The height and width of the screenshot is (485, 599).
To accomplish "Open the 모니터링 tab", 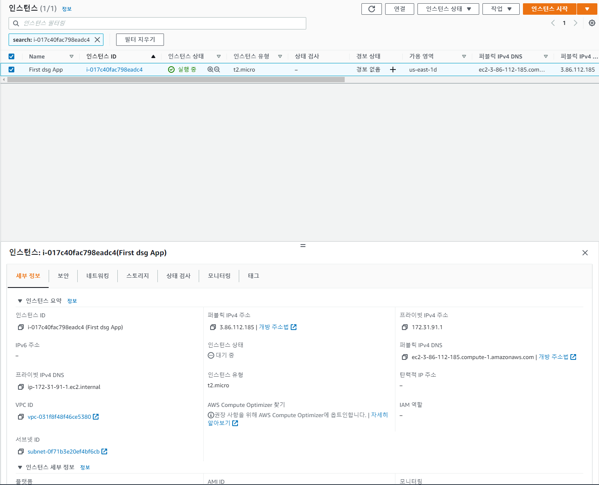I will pos(219,276).
